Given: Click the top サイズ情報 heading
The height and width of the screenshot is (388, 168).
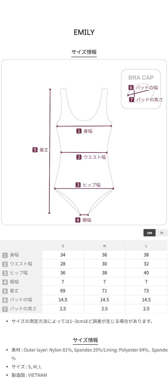Looking at the screenshot, I should (x=84, y=52).
